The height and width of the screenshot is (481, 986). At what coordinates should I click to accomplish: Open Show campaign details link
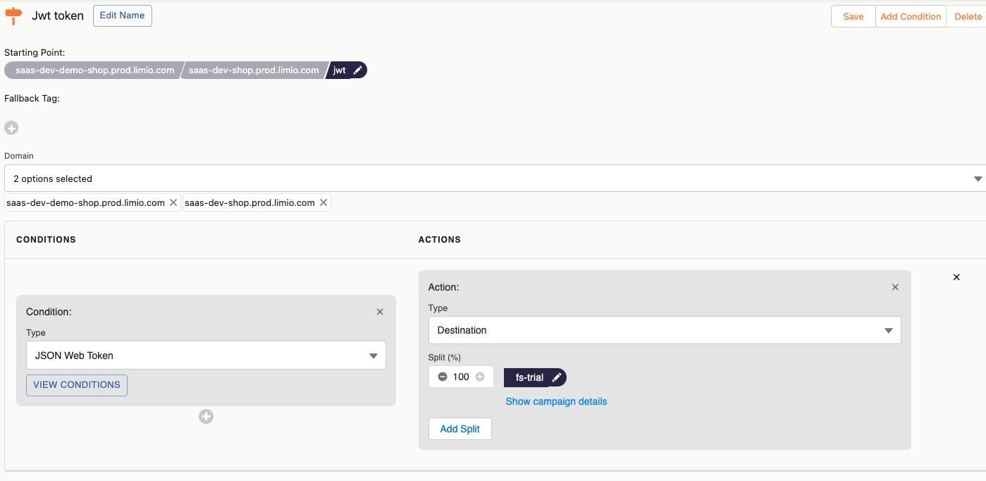tap(556, 401)
